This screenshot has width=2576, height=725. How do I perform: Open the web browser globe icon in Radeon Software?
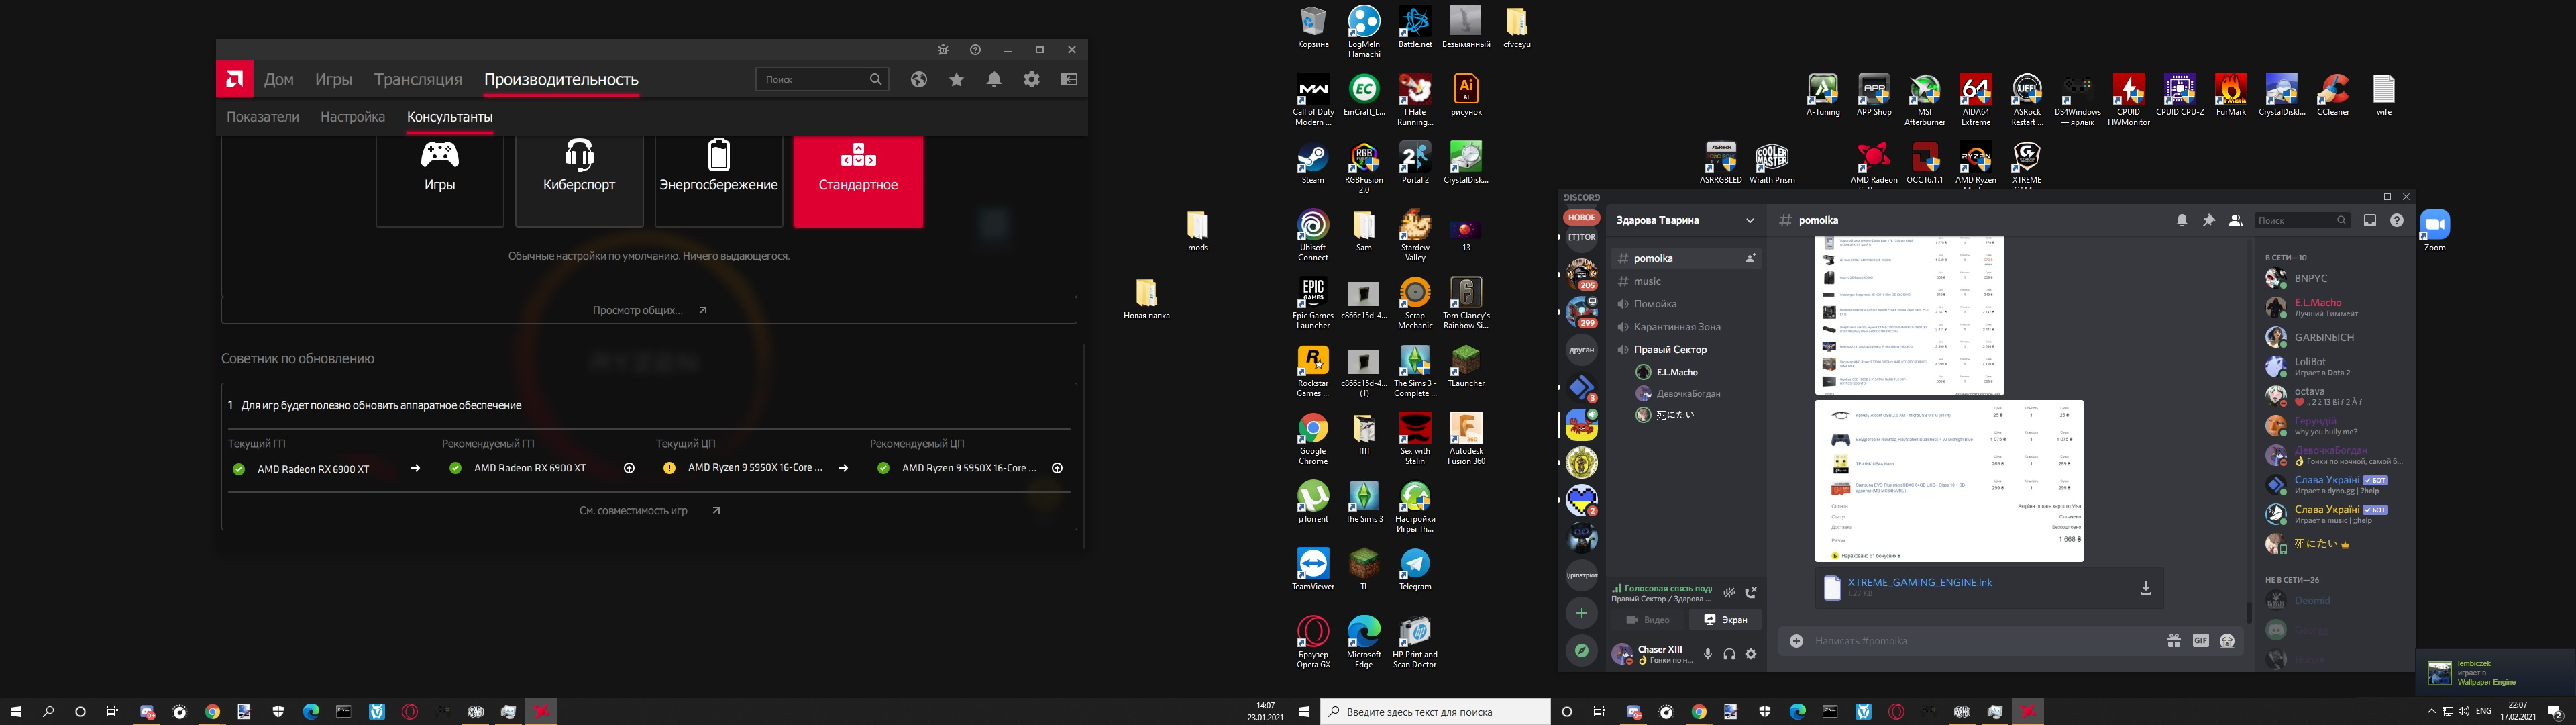tap(919, 79)
